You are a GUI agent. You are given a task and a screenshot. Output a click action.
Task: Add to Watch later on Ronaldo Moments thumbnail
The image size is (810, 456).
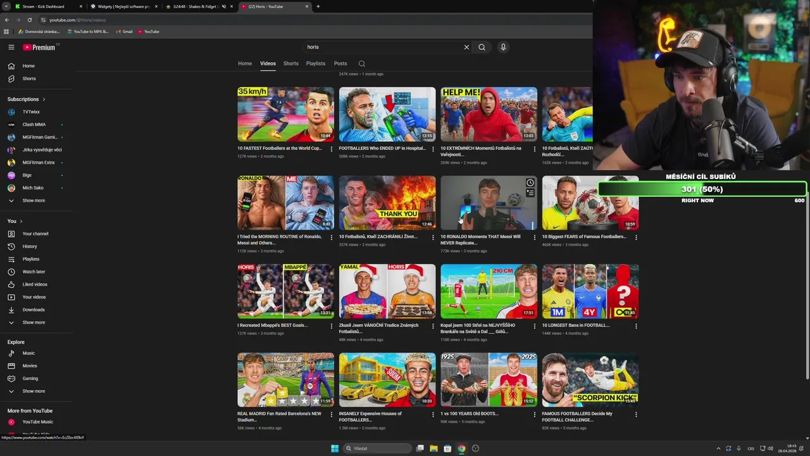[530, 182]
